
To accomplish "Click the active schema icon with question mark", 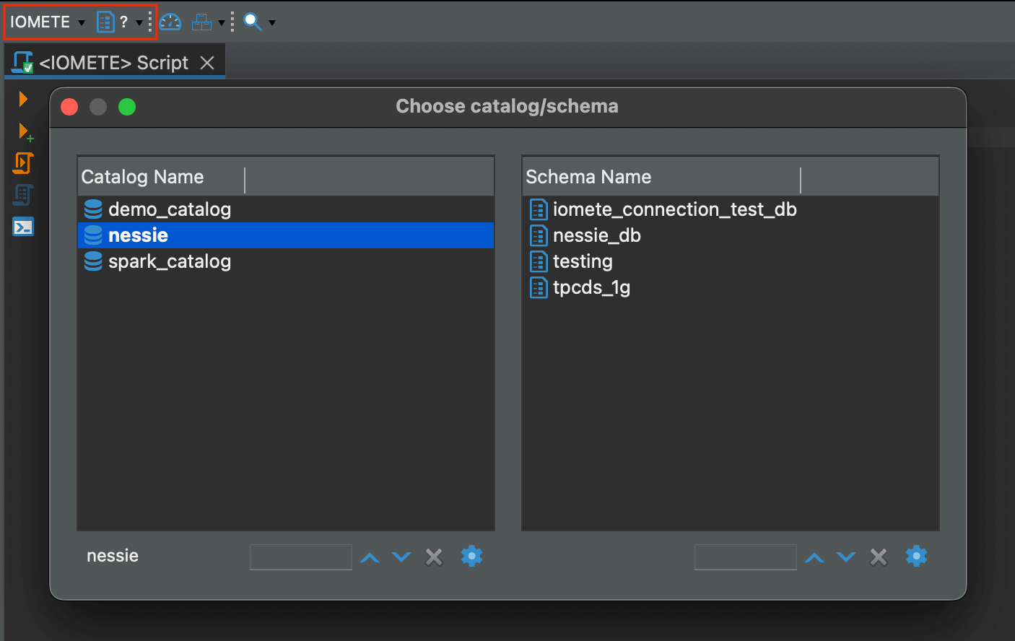I will coord(112,22).
